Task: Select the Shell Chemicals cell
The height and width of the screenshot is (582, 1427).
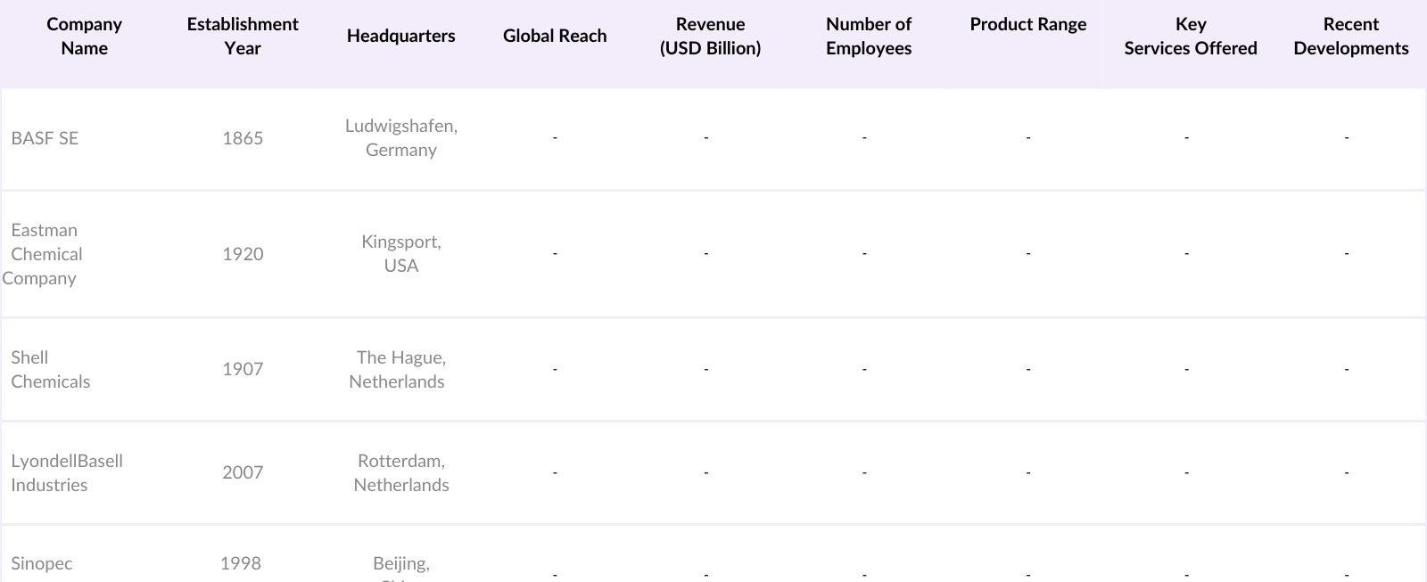Action: point(50,369)
